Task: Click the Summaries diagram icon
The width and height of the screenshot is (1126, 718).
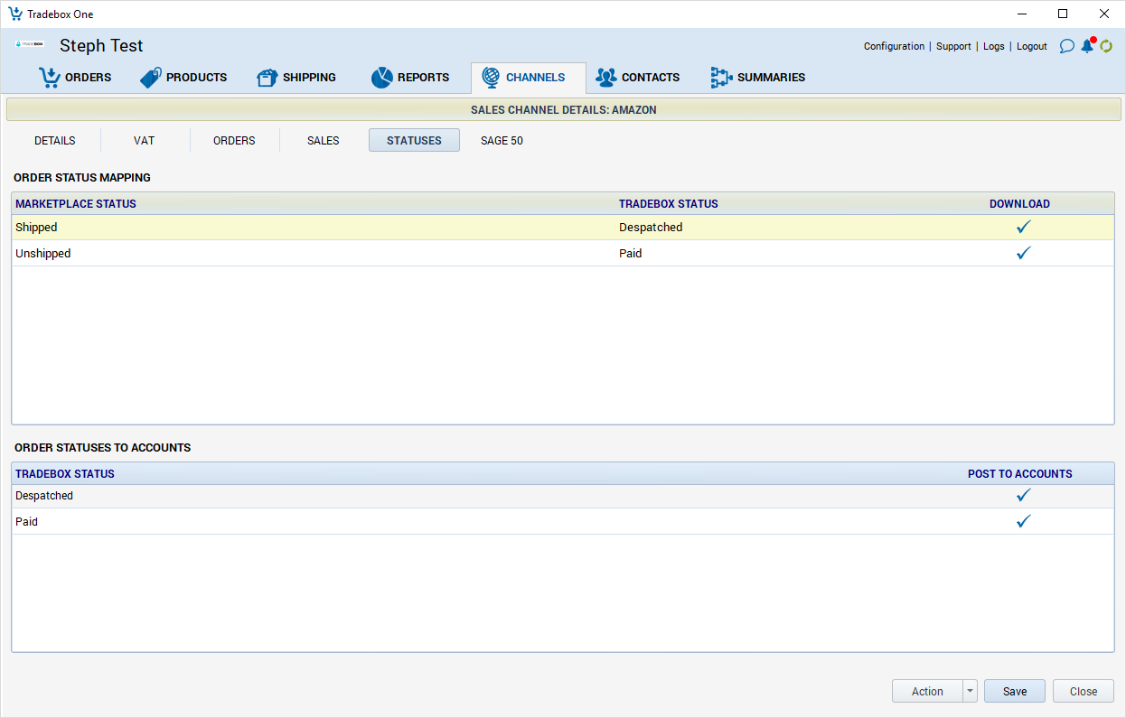Action: [x=720, y=78]
